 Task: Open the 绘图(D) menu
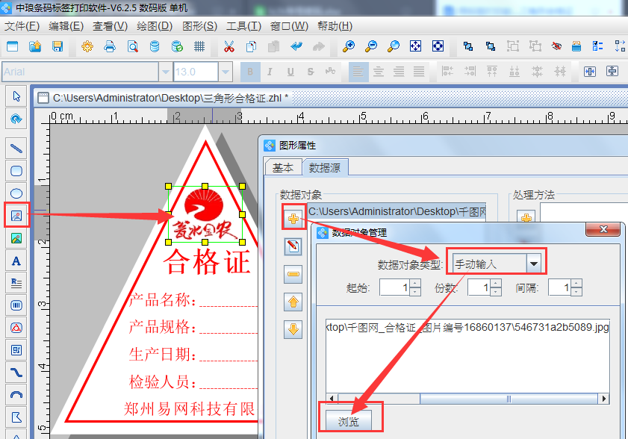click(x=155, y=25)
